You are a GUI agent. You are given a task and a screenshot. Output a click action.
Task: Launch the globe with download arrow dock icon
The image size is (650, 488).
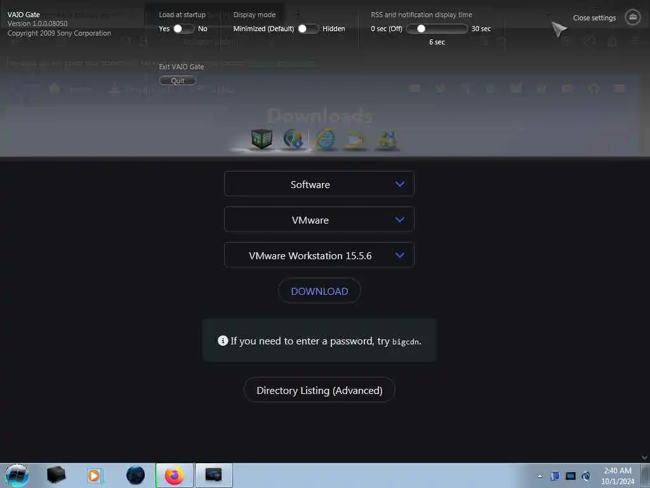pos(293,139)
